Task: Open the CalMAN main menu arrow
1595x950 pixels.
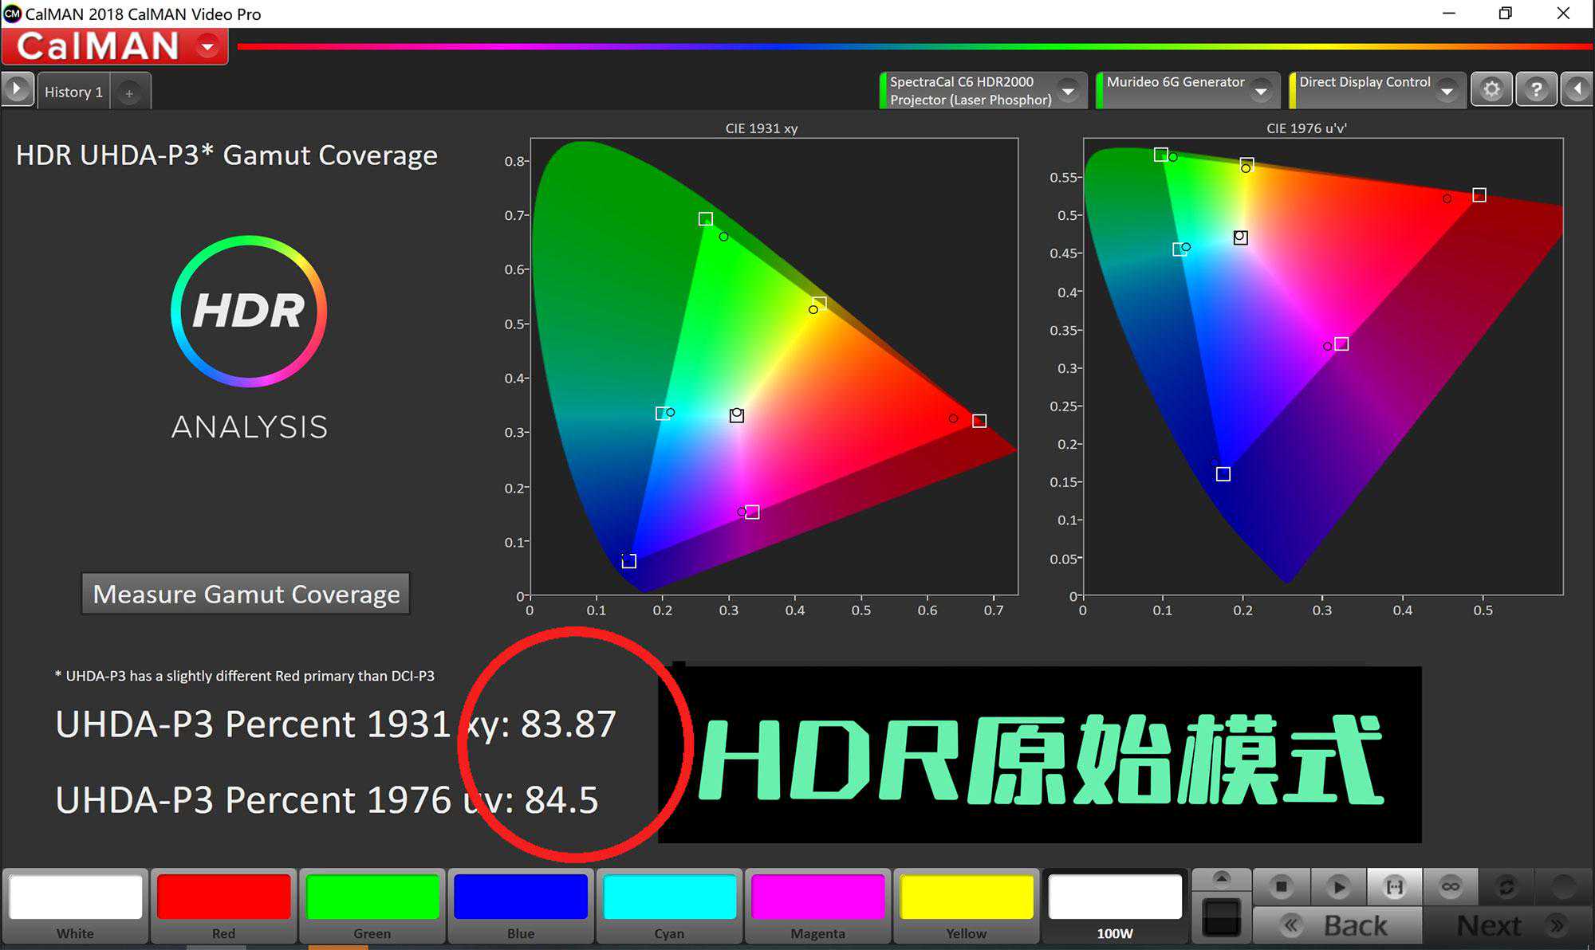Action: 207,46
